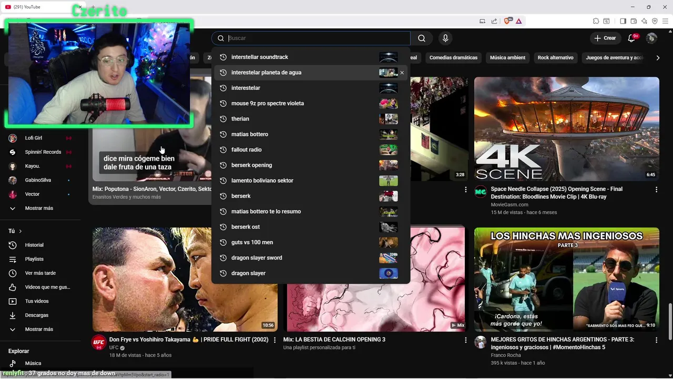Open LOS HINCHAS MAS INGENIOSOS thumbnail
Viewport: 673px width, 379px height.
(566, 280)
